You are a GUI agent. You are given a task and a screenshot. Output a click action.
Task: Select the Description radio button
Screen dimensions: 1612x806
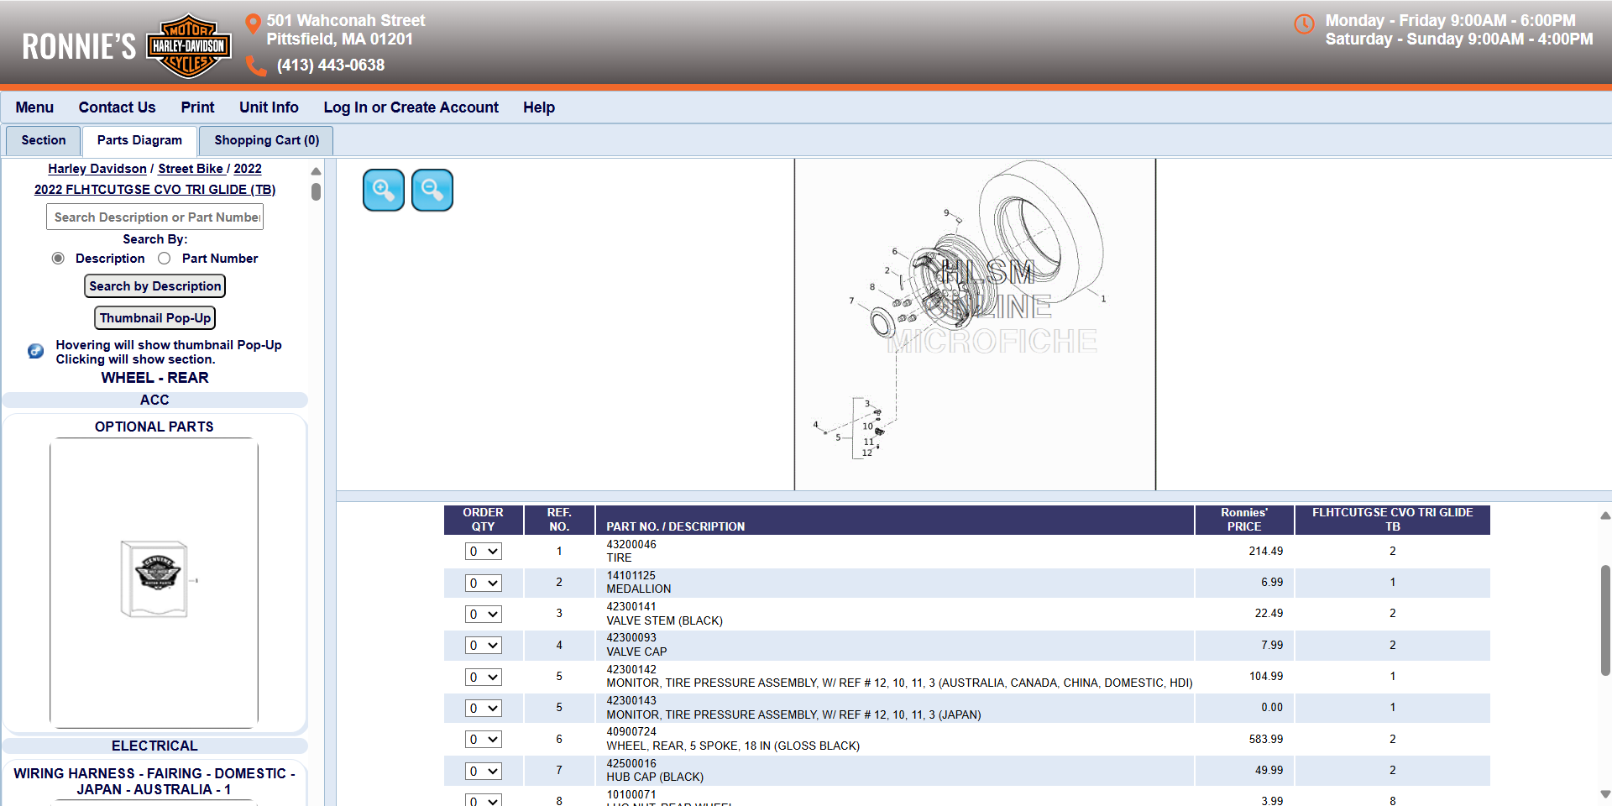pos(58,259)
